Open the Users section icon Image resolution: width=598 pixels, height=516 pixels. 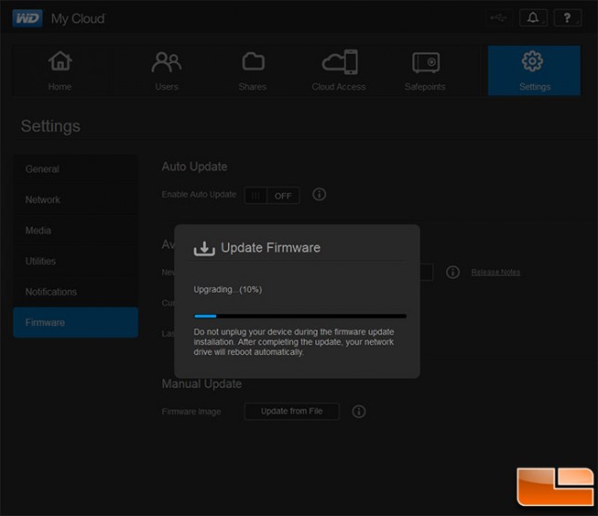[166, 62]
